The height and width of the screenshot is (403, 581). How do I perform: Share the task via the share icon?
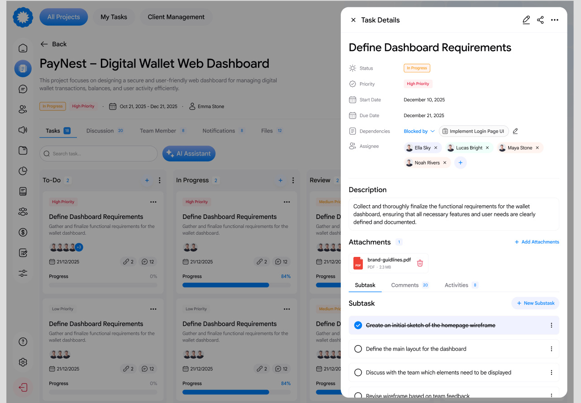tap(540, 20)
